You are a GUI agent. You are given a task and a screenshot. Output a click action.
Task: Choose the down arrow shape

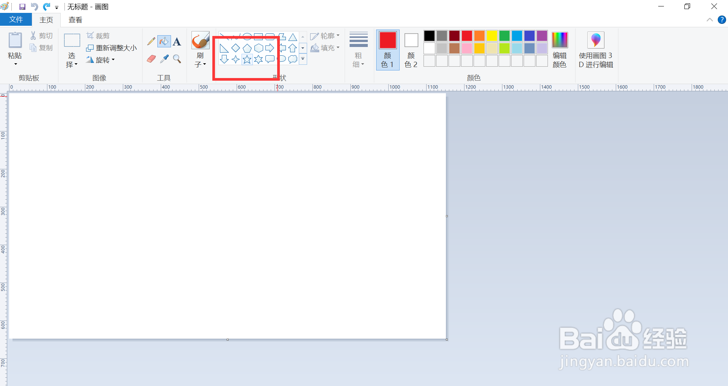coord(224,59)
